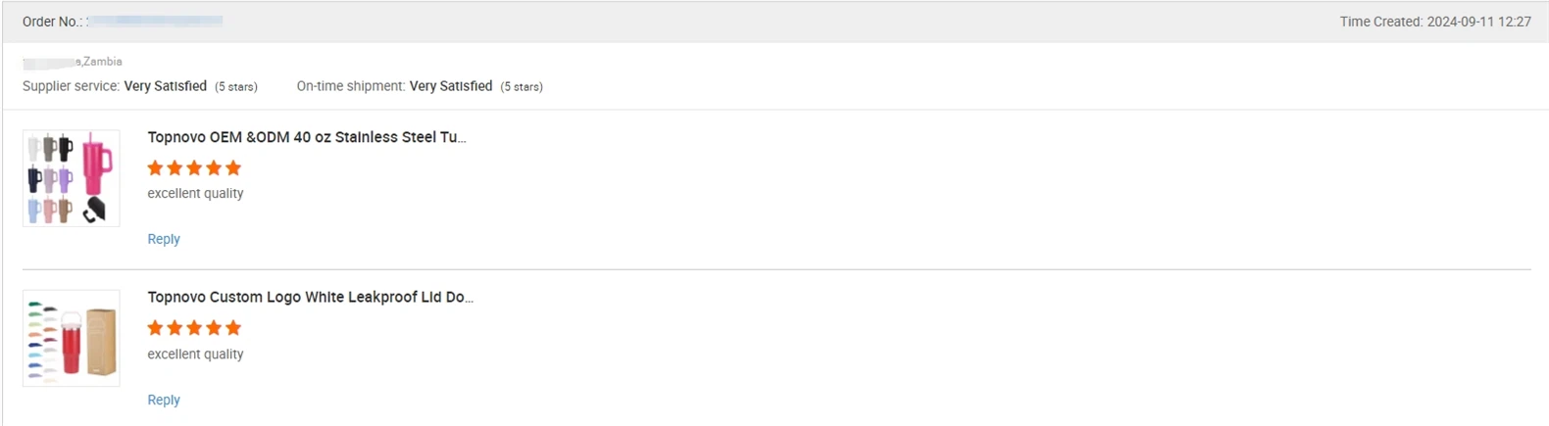Click the first star of the Leakproof Lid review
1549x426 pixels.
tap(155, 327)
